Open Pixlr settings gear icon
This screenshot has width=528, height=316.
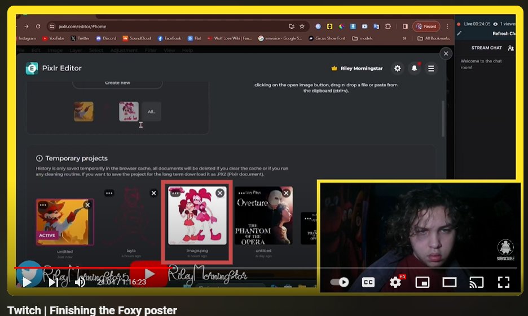(x=397, y=68)
